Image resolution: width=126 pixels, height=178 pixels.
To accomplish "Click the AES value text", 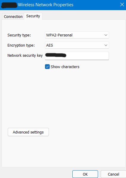I will coord(49,45).
